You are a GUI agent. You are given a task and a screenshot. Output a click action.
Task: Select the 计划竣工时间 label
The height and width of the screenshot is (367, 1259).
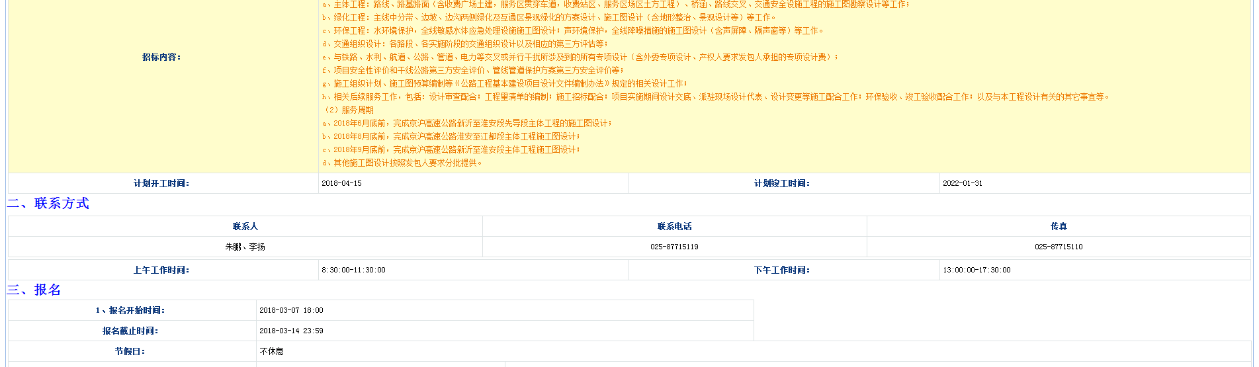click(782, 184)
